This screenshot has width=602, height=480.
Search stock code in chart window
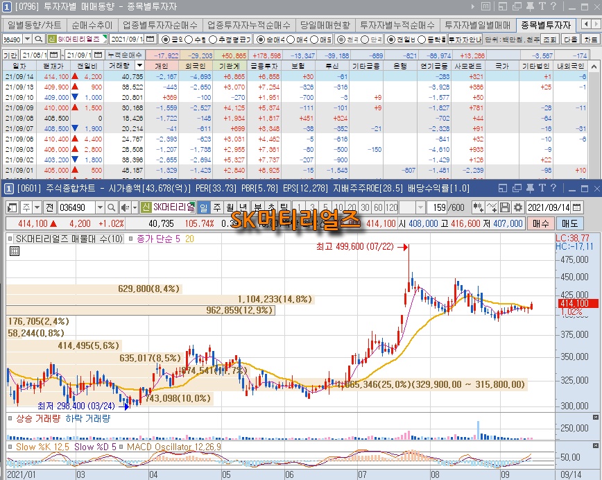112,207
